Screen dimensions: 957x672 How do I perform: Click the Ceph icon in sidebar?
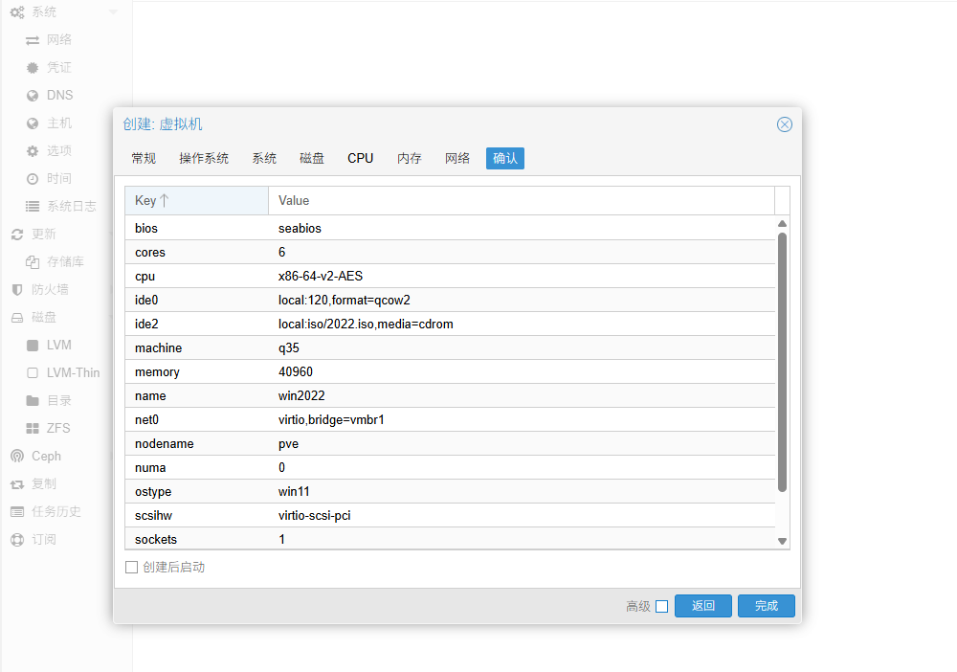17,456
